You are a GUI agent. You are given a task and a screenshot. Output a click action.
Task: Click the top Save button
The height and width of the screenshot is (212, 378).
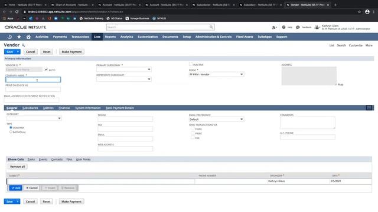(x=9, y=52)
